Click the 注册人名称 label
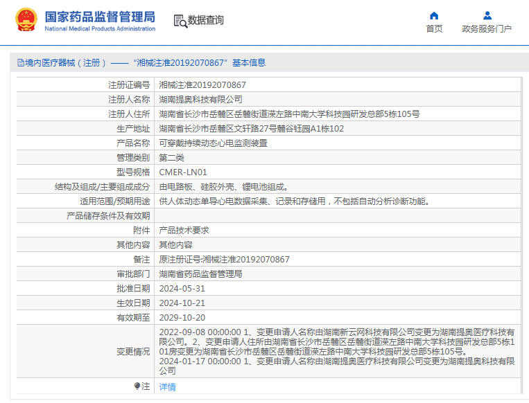The width and height of the screenshot is (529, 403). 129,100
